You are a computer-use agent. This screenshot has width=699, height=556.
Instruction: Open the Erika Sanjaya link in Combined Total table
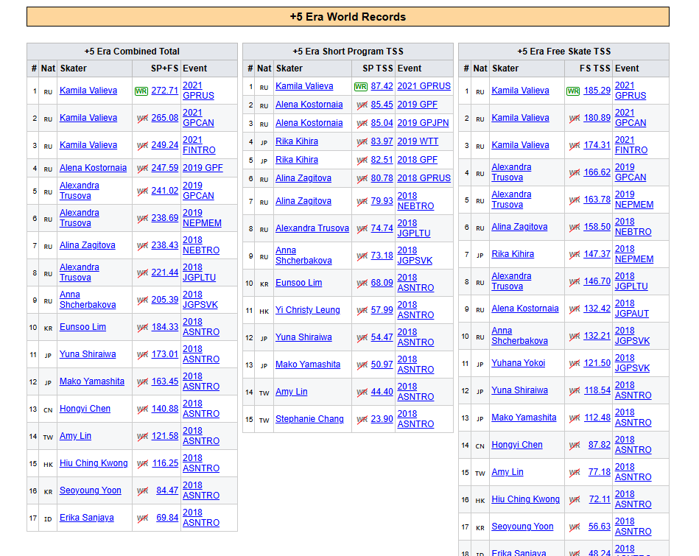pos(87,518)
